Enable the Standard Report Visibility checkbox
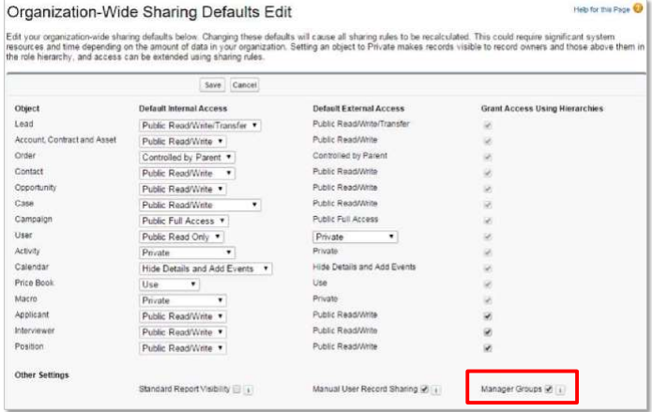The height and width of the screenshot is (412, 652). pos(236,389)
